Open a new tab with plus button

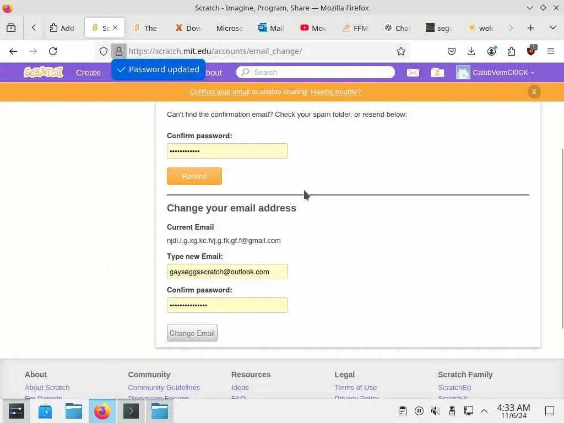click(530, 28)
